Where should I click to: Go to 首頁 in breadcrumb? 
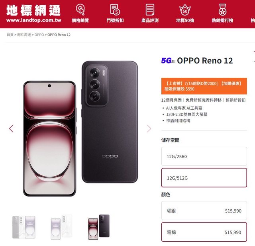[x=10, y=35]
